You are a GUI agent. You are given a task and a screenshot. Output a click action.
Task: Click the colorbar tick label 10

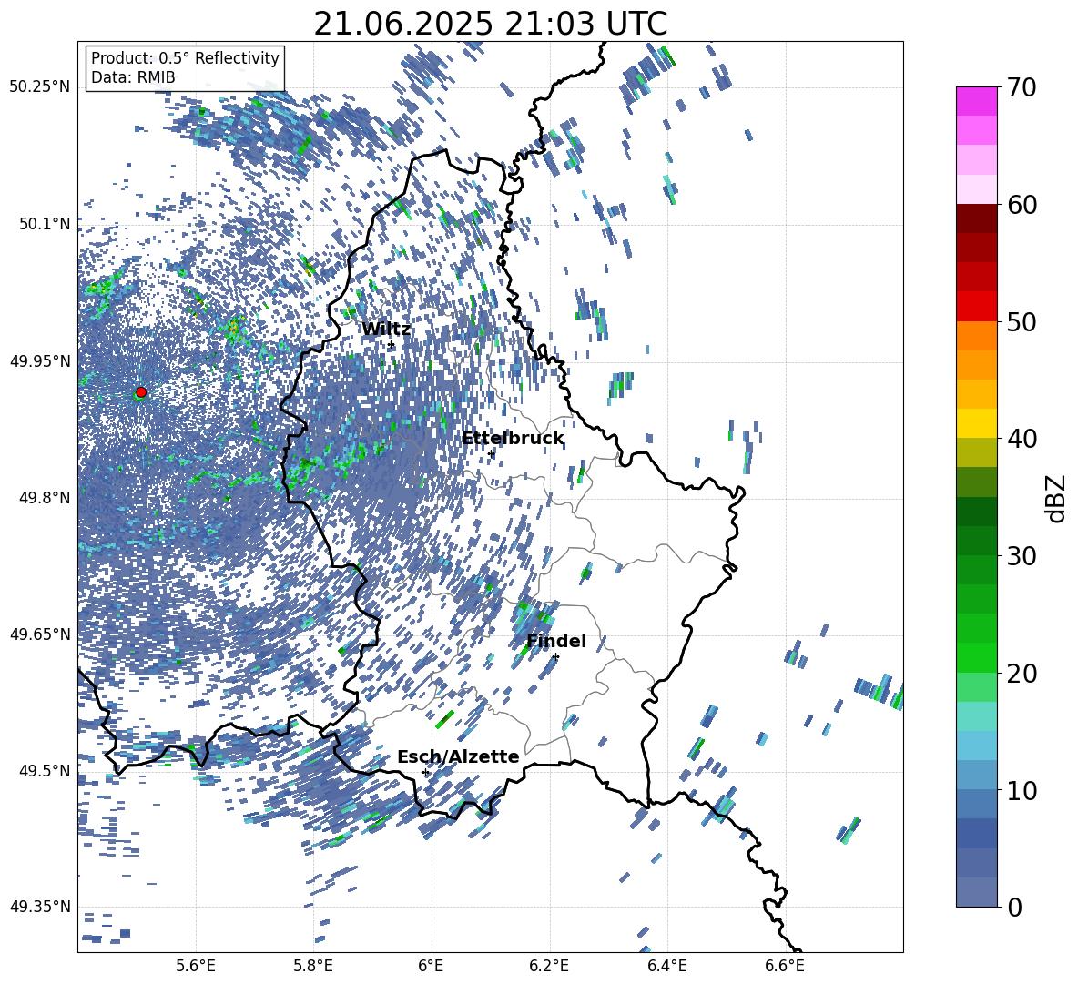click(x=1022, y=790)
